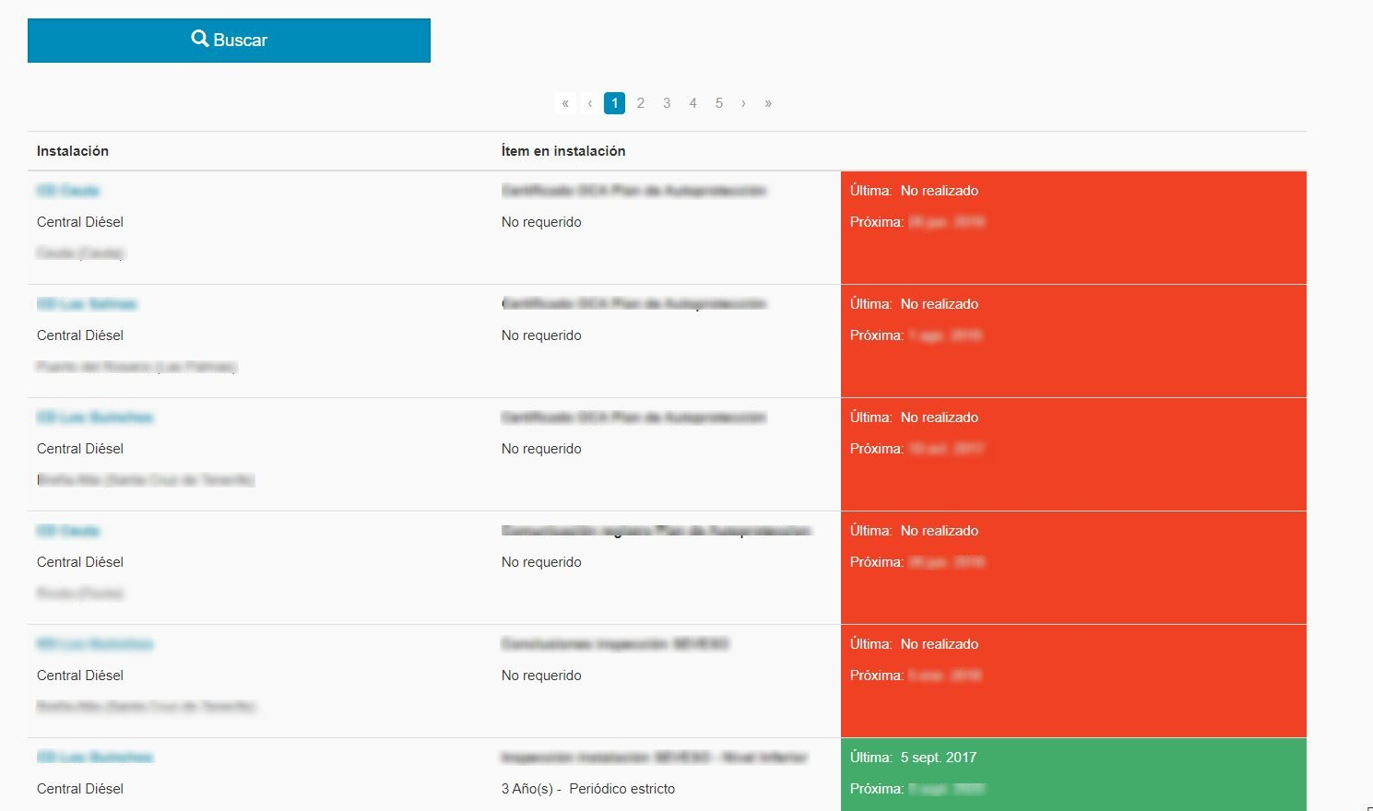Navigate to page 5 of results

click(x=719, y=103)
